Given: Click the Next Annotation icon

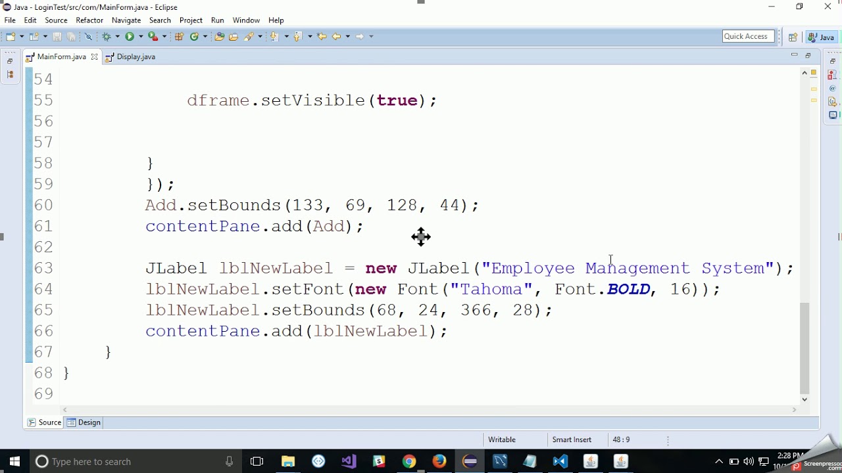Looking at the screenshot, I should point(274,37).
